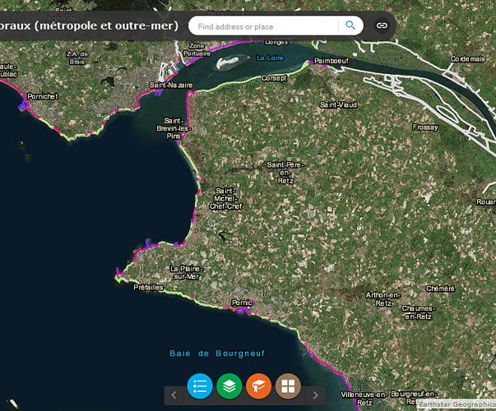
Task: Open the Layer List widget (green stack icon)
Action: pos(229,386)
